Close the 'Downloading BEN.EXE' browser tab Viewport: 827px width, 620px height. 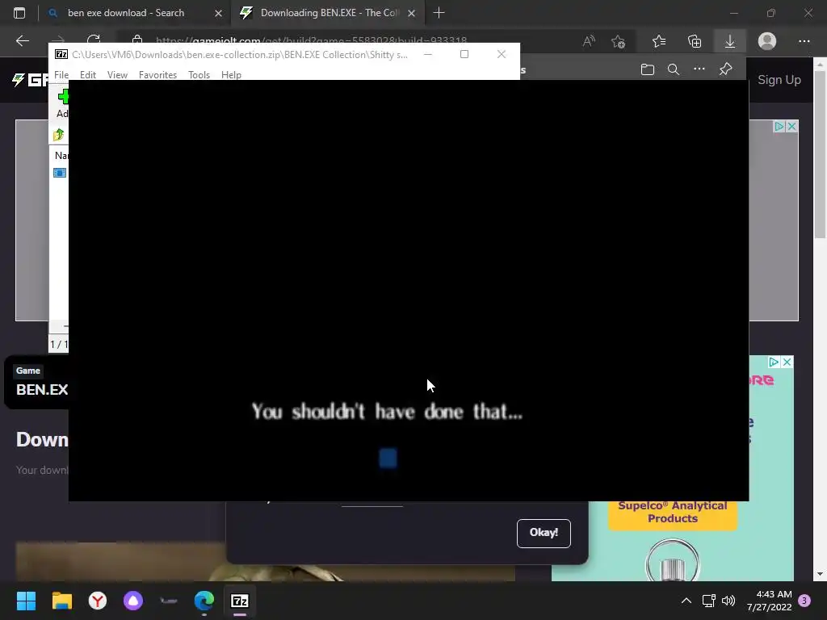411,13
